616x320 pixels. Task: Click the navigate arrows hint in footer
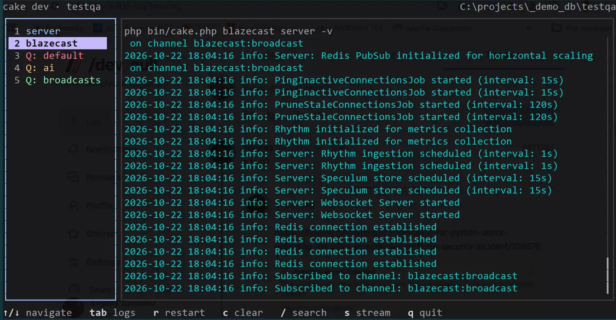[37, 313]
